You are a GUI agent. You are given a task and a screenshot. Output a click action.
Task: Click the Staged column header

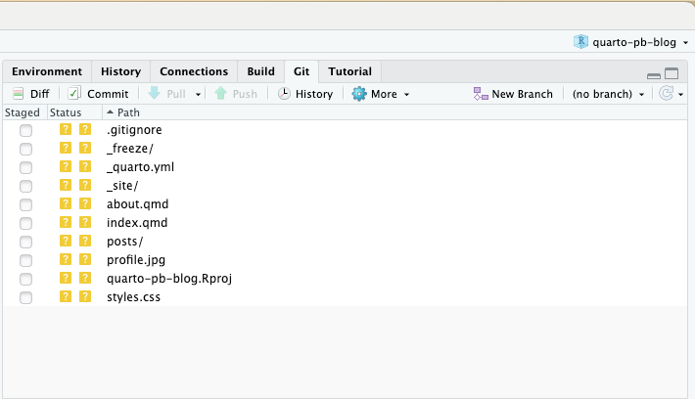pyautogui.click(x=23, y=112)
